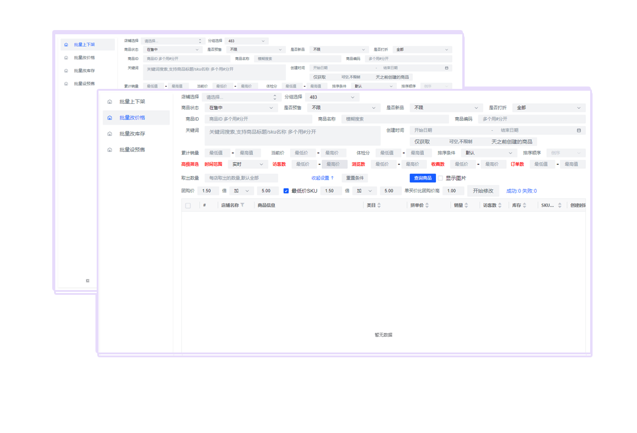Screen dimensions: 637x433
Task: Toggle the 最低价SKU checkbox
Action: 286,191
